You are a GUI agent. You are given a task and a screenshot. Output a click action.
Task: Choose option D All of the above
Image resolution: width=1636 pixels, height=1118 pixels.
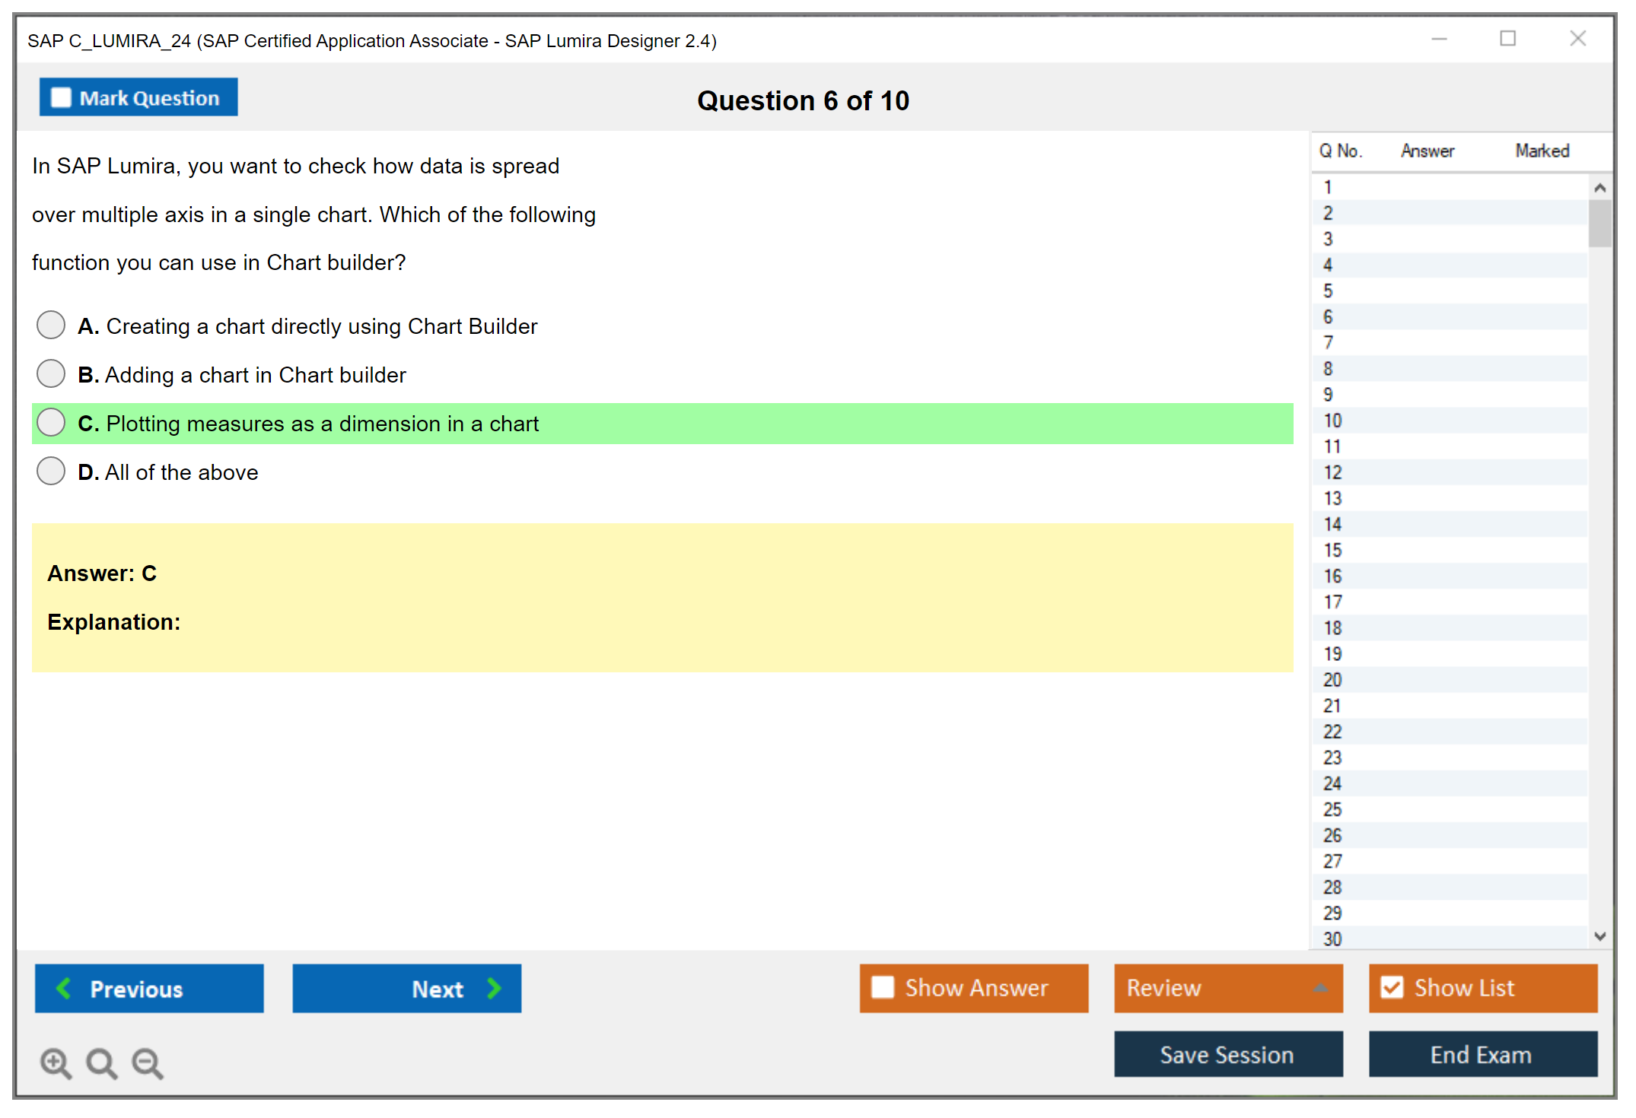51,472
